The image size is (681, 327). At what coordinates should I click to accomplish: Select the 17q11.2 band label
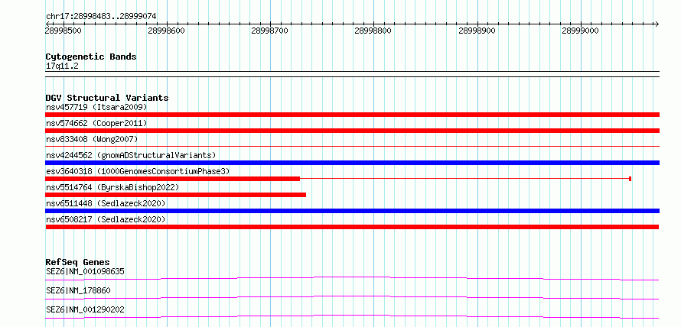62,66
